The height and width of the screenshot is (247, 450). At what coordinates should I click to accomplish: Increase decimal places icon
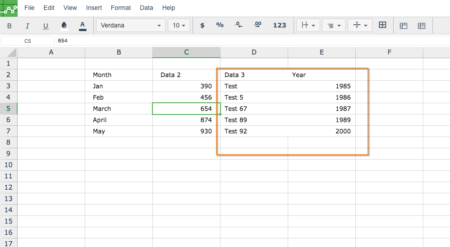pyautogui.click(x=257, y=25)
